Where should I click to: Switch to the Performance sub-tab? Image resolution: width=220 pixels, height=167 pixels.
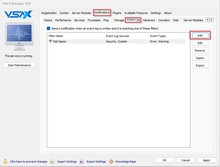[63, 20]
